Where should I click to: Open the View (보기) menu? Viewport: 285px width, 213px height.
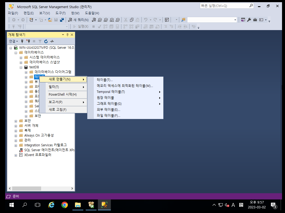click(45, 13)
